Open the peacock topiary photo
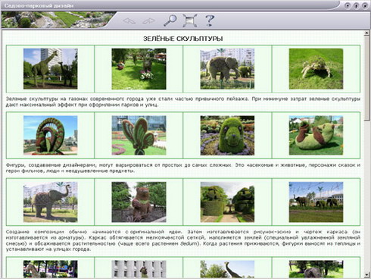 50,136
